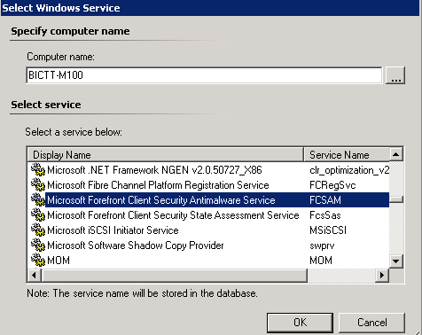Image resolution: width=422 pixels, height=335 pixels.
Task: Click the vertical scrollbar down arrow
Action: coord(396,261)
